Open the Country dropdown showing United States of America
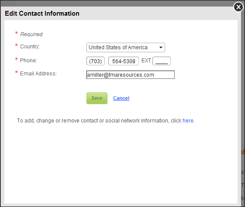This screenshot has height=207, width=245. point(126,48)
